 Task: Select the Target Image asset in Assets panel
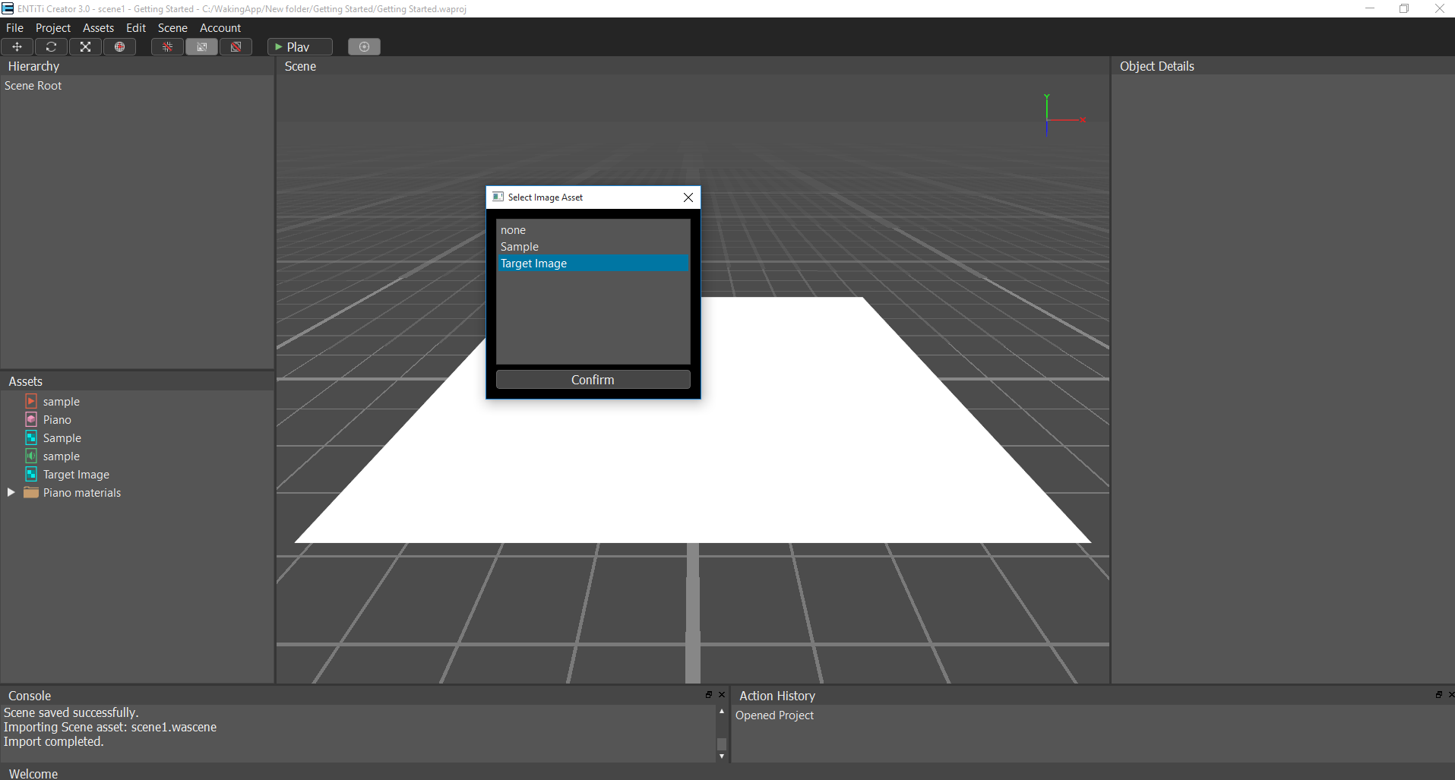coord(76,475)
